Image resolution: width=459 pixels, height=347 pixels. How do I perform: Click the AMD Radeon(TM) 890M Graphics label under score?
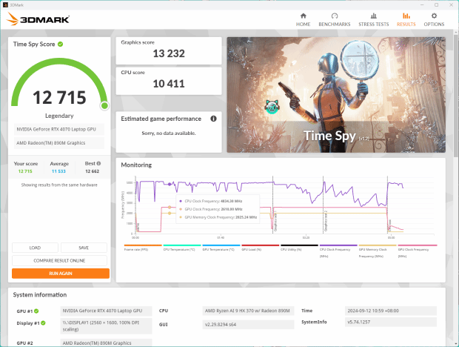click(x=58, y=143)
